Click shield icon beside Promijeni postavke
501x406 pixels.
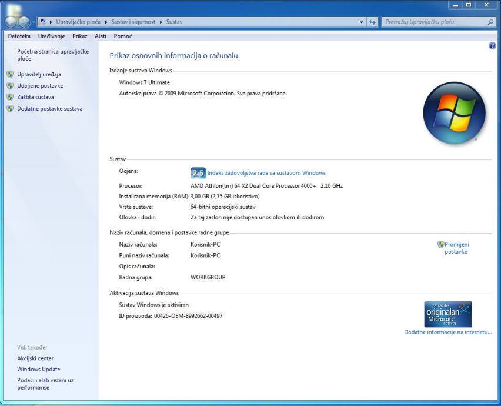click(x=440, y=245)
